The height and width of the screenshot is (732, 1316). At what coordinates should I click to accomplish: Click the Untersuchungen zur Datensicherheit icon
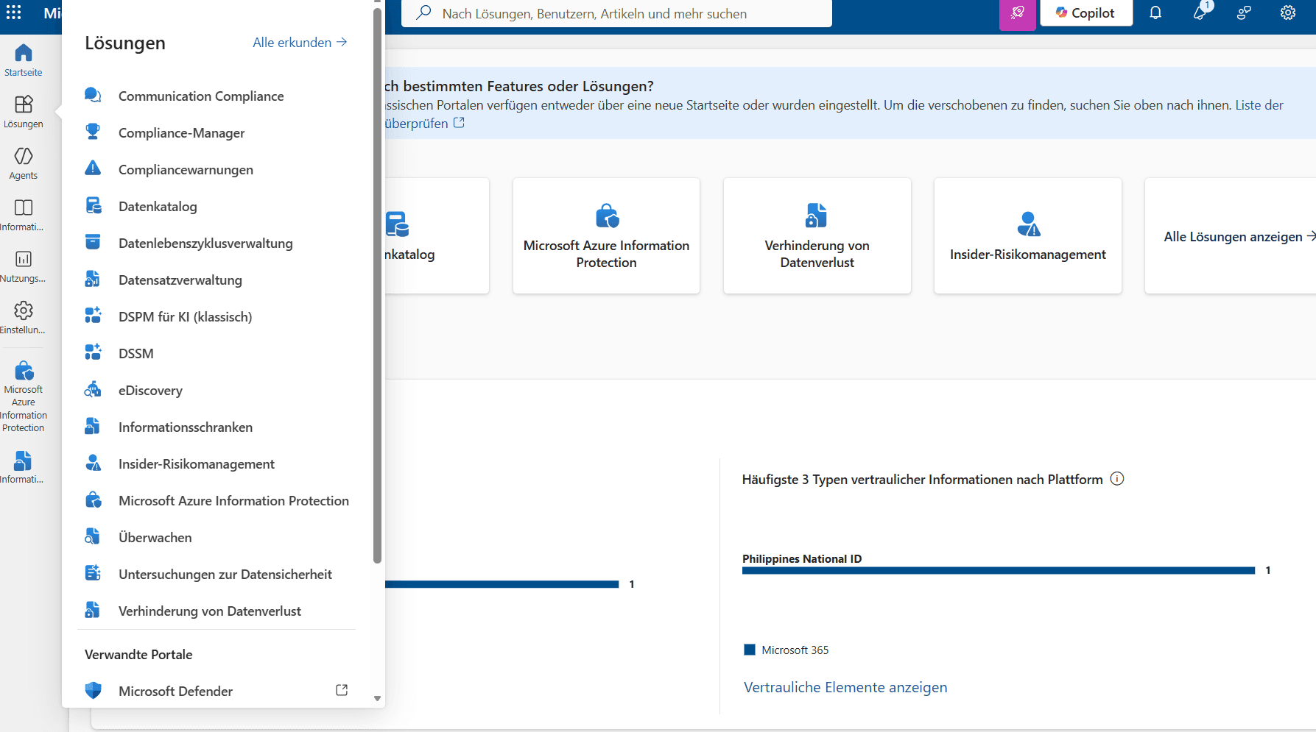pyautogui.click(x=93, y=574)
